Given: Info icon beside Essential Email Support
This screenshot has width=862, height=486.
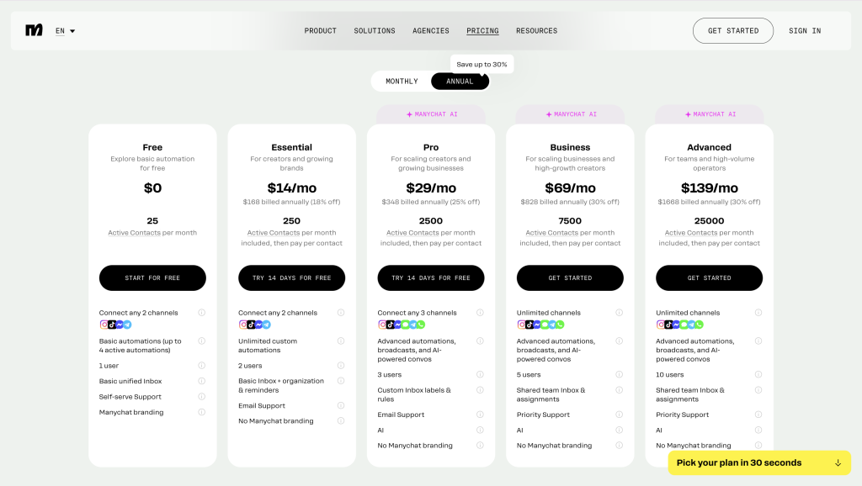Looking at the screenshot, I should pyautogui.click(x=341, y=405).
